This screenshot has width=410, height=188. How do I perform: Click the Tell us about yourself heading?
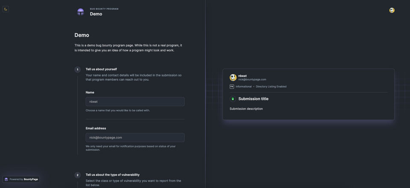pos(101,69)
